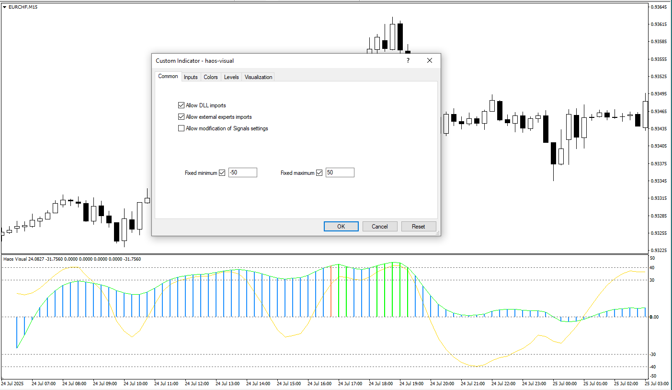The width and height of the screenshot is (672, 390).
Task: Select the Common tab
Action: click(x=168, y=77)
